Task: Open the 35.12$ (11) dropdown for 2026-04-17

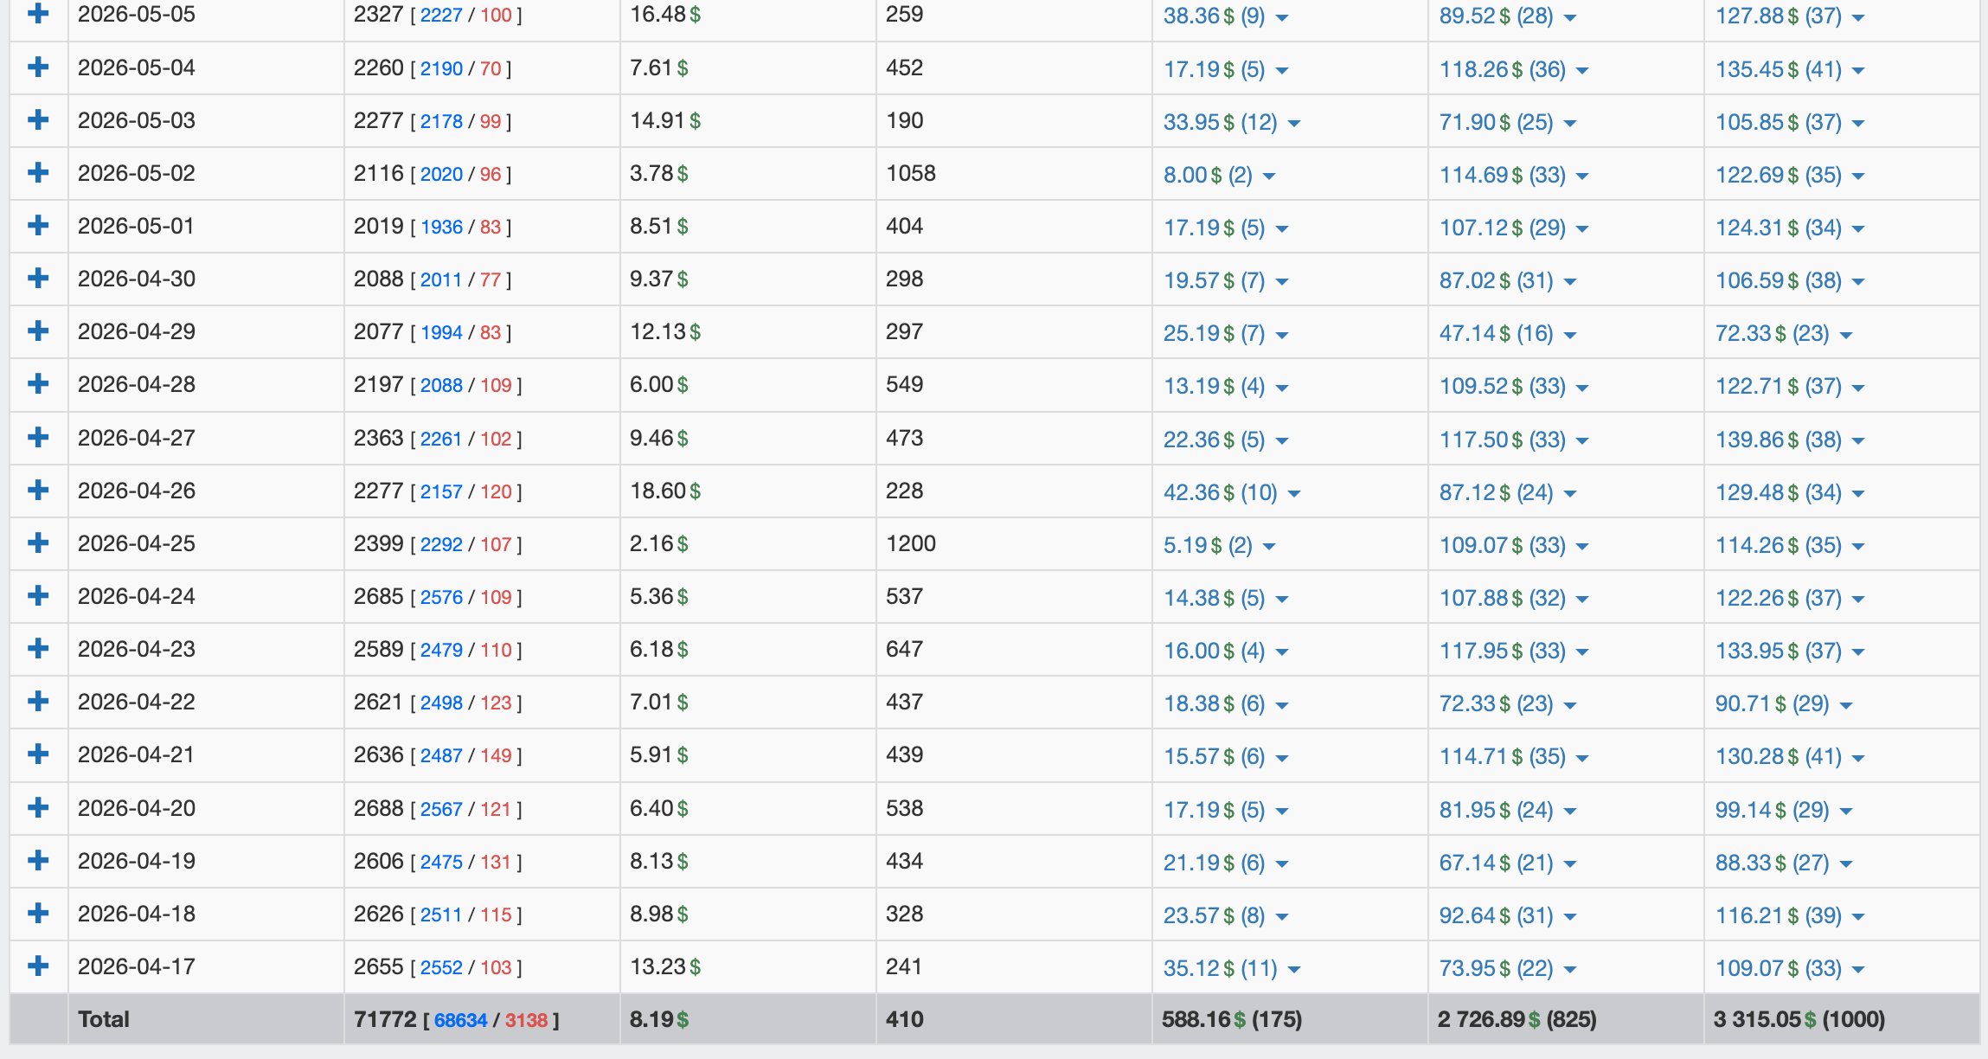Action: tap(1232, 968)
